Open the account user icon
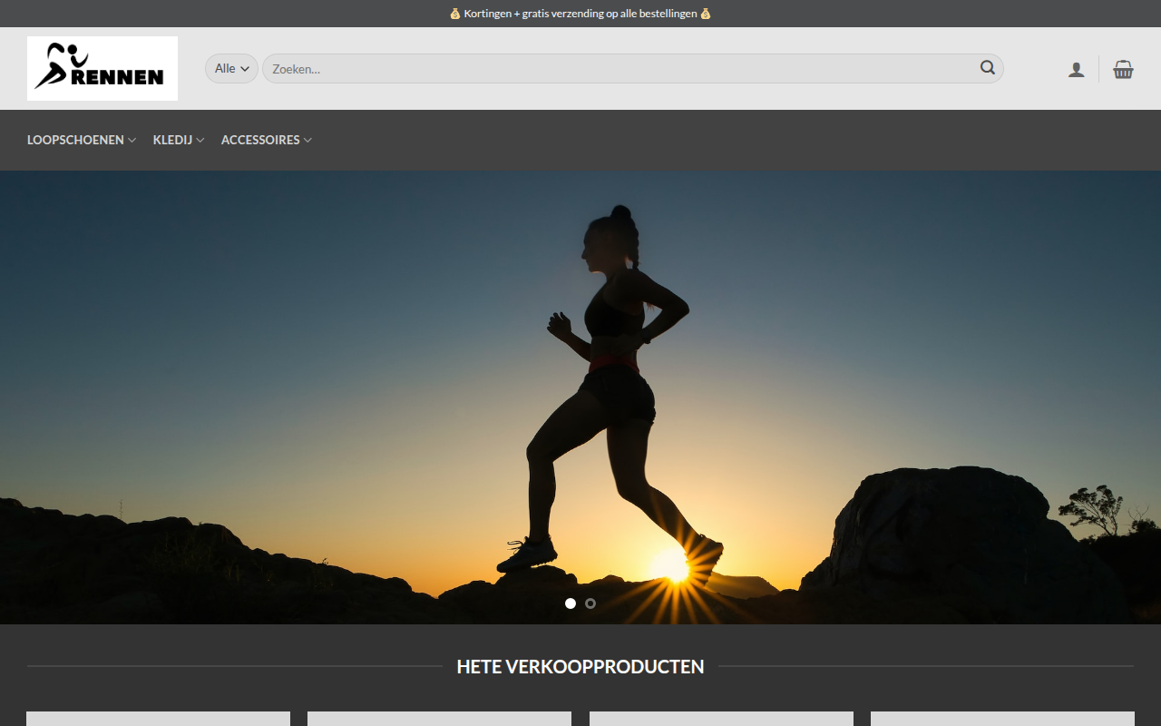 [x=1077, y=69]
